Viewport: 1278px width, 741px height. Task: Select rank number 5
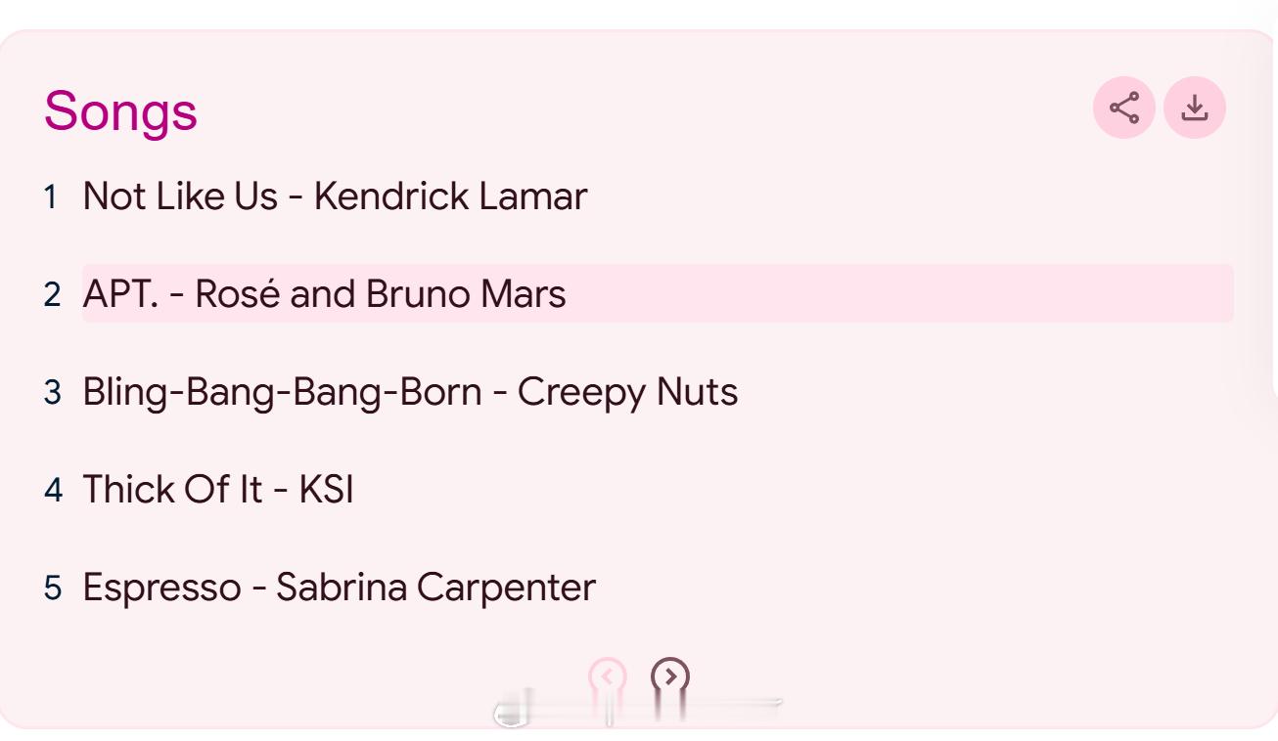[52, 588]
